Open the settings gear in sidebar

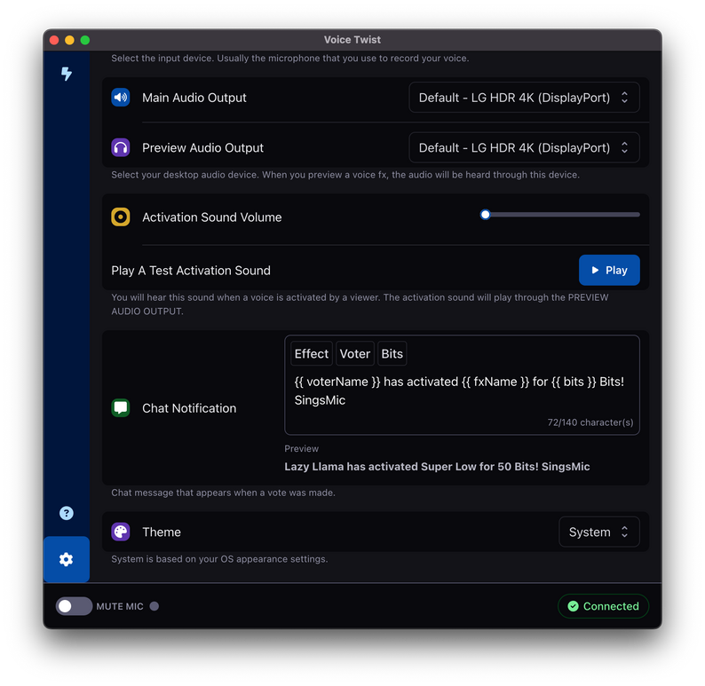click(67, 559)
